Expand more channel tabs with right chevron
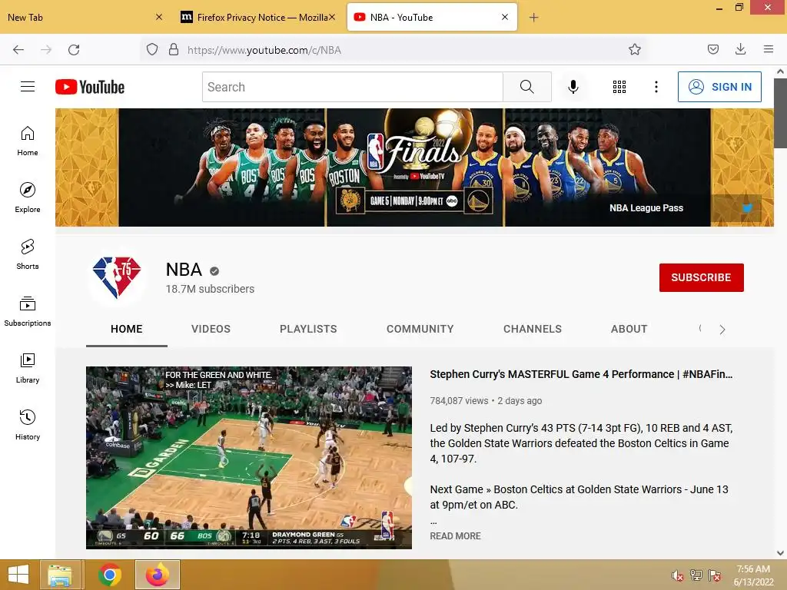This screenshot has width=787, height=590. click(x=722, y=330)
